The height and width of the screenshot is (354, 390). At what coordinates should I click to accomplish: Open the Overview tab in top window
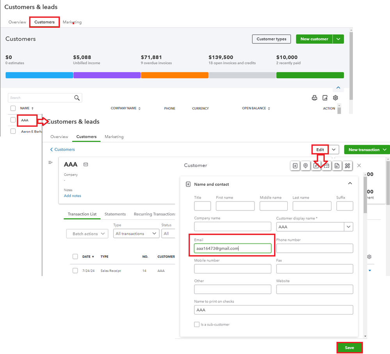tap(17, 22)
